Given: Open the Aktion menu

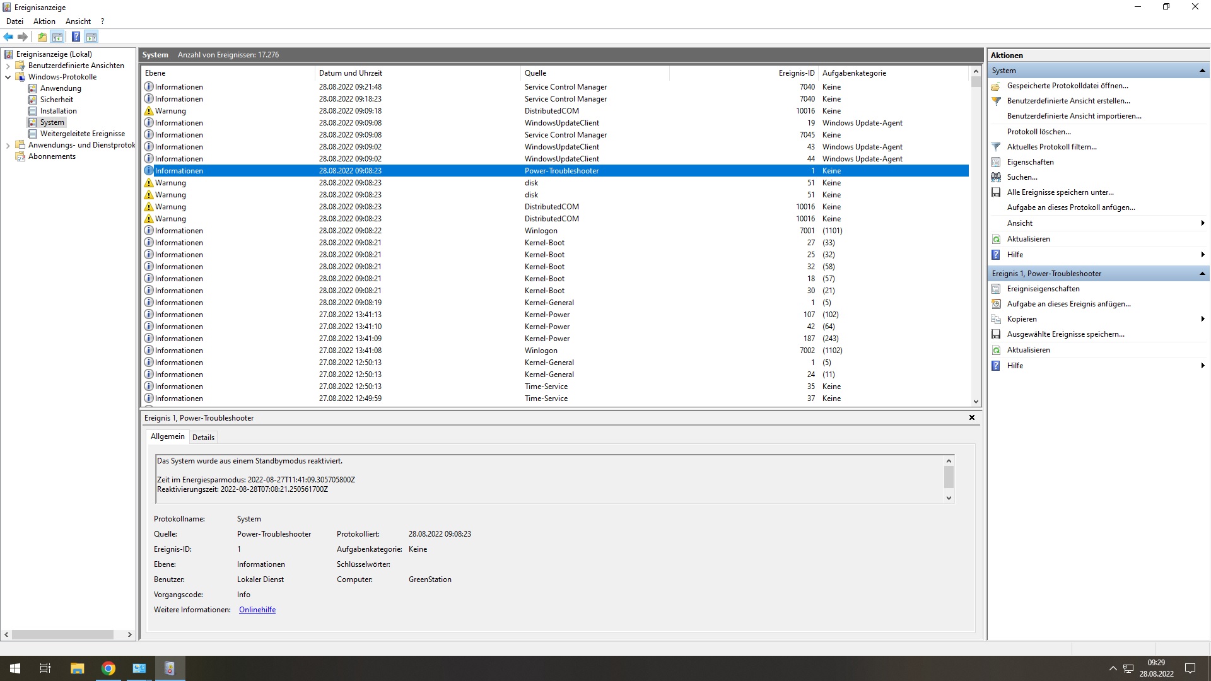Looking at the screenshot, I should tap(44, 21).
